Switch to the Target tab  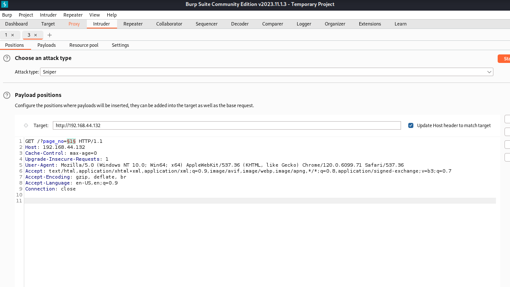(48, 24)
